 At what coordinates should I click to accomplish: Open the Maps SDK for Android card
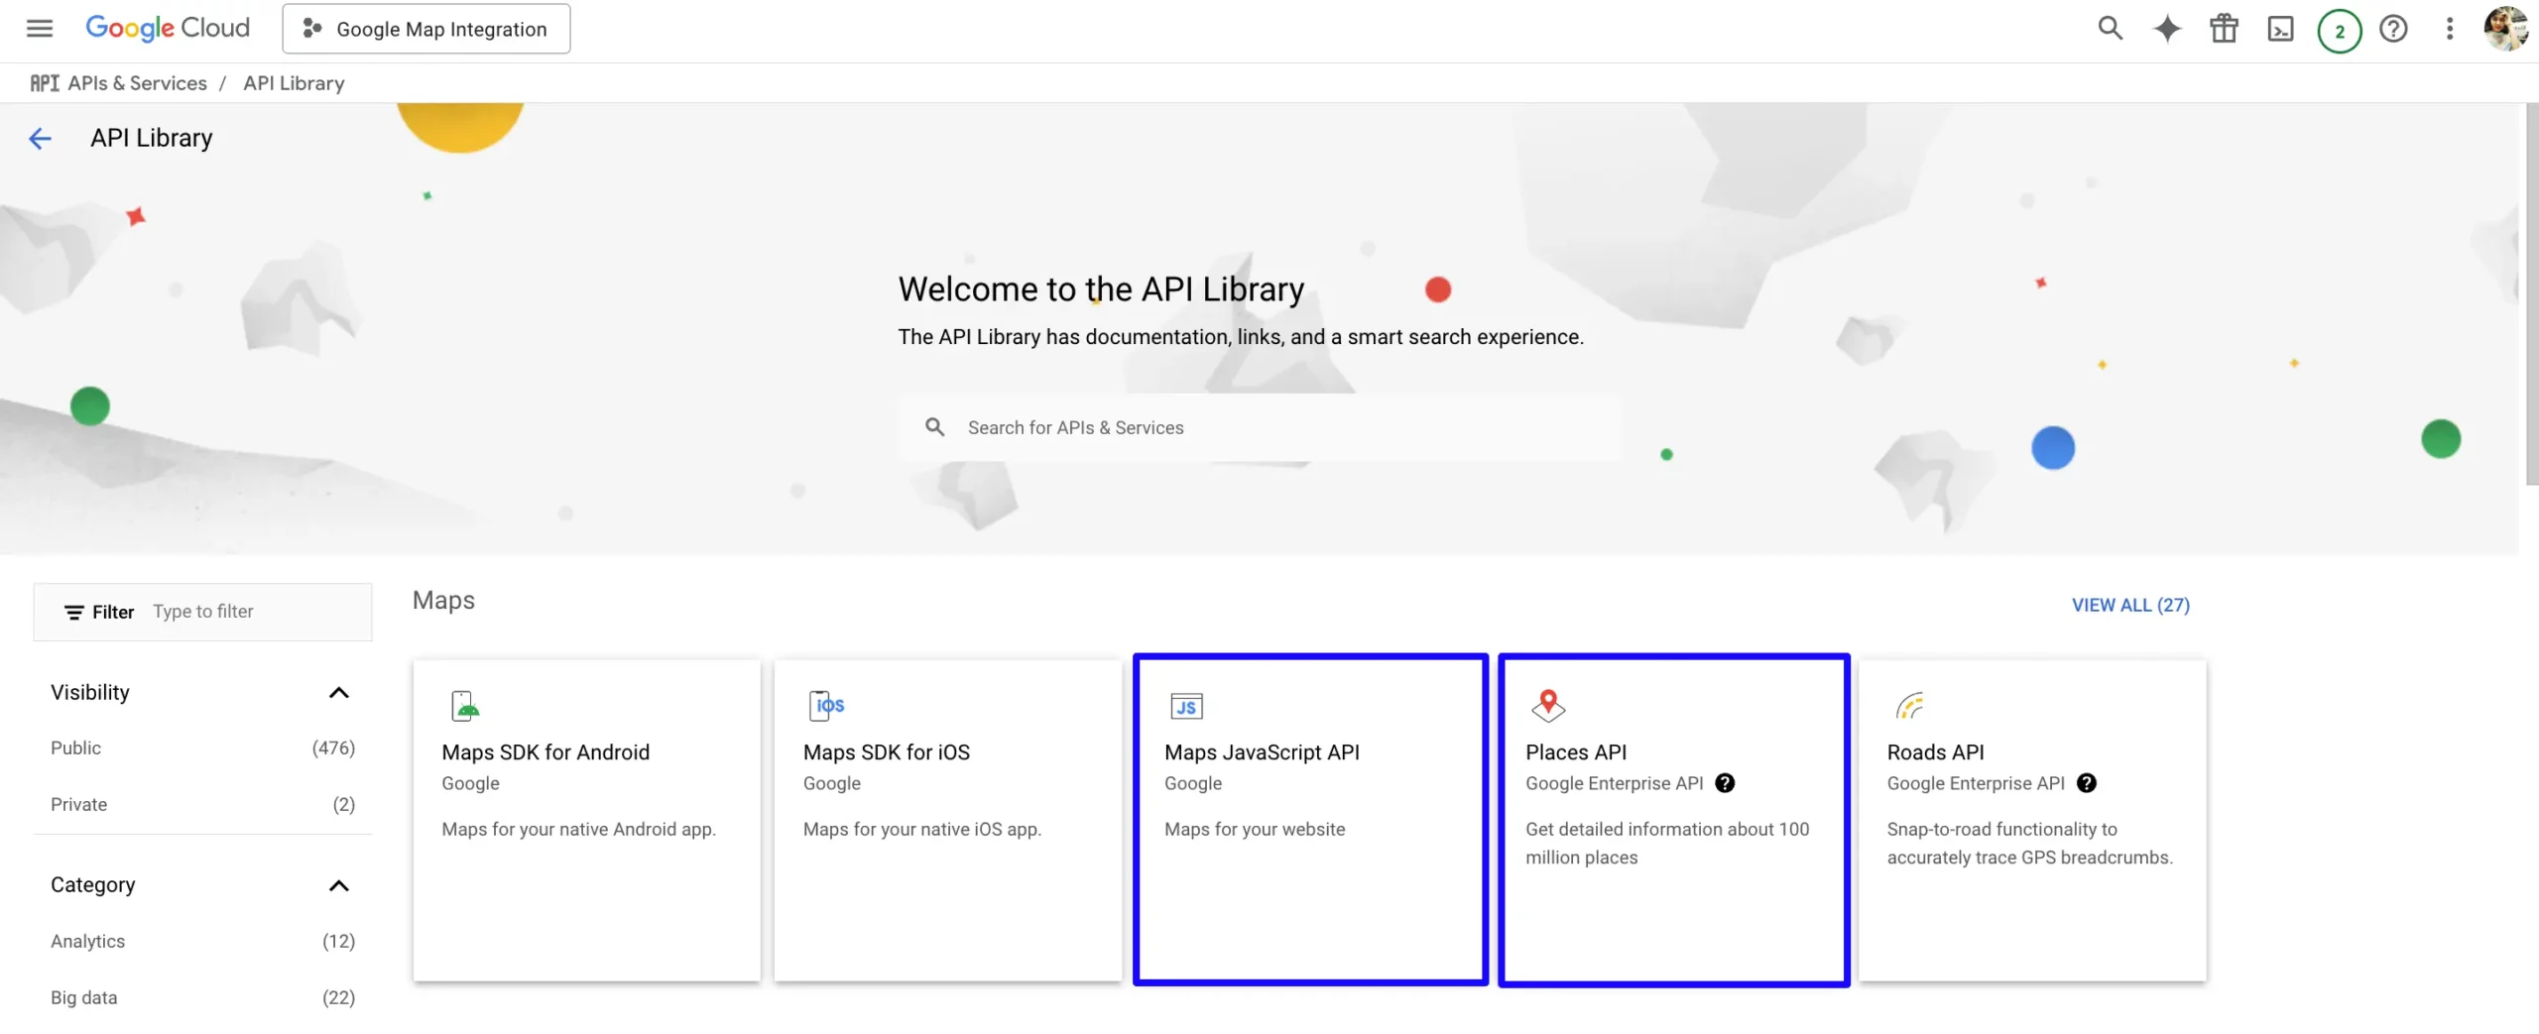pyautogui.click(x=587, y=821)
